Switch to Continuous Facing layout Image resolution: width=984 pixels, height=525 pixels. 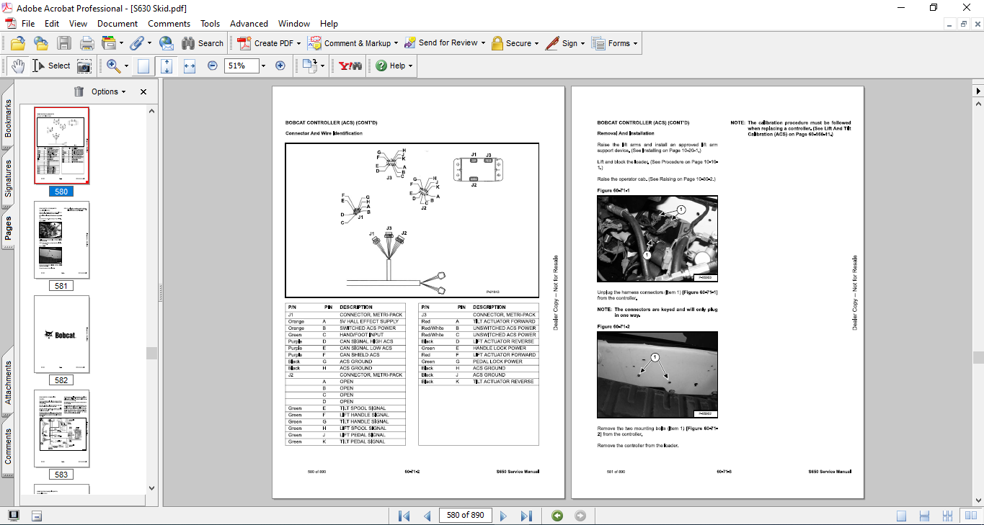point(949,516)
